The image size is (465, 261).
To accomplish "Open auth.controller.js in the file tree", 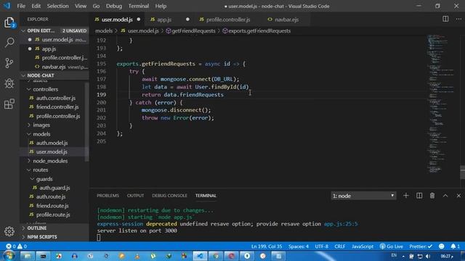I will coord(56,98).
